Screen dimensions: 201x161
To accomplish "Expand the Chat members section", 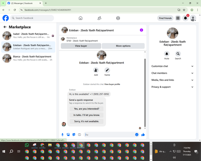I will [x=172, y=73].
